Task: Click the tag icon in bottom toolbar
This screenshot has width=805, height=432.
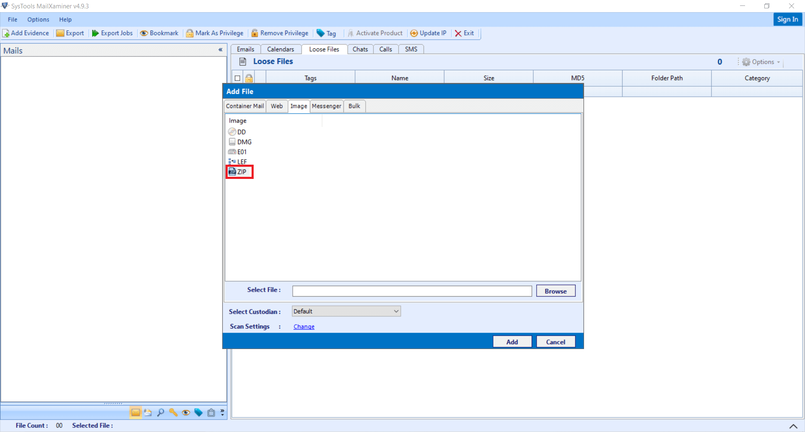Action: point(198,413)
